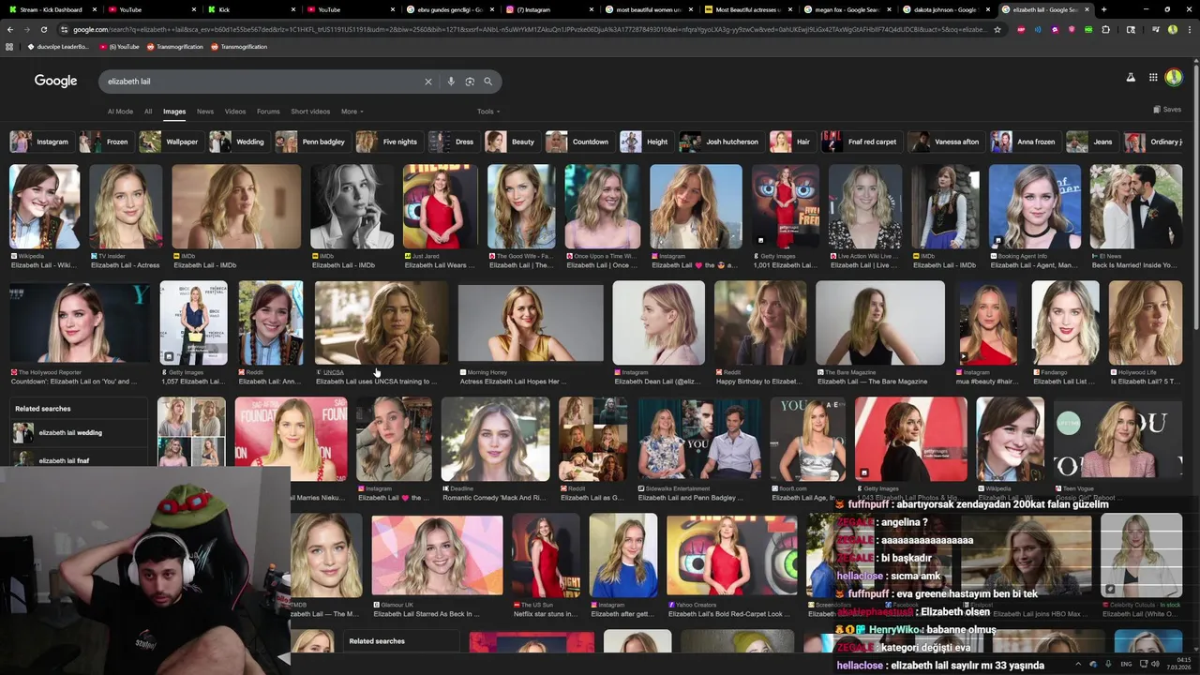The height and width of the screenshot is (675, 1200).
Task: Filter images by Five nights chip
Action: coord(388,142)
